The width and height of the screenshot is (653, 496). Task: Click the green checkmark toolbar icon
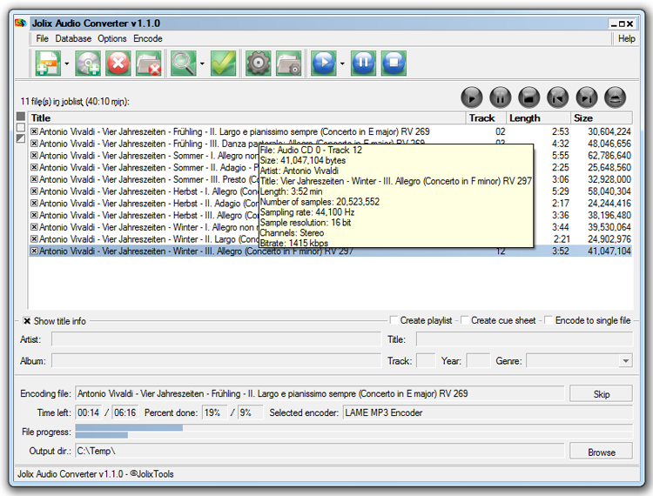(x=223, y=64)
